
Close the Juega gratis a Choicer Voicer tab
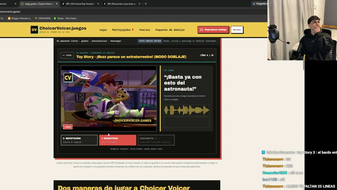tap(57, 4)
